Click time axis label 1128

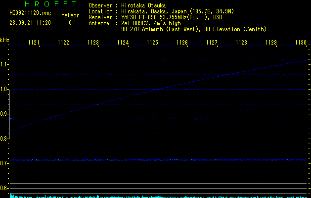click(x=241, y=42)
